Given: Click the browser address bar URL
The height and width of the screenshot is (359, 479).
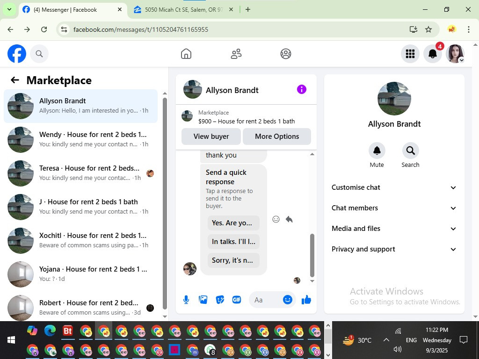Looking at the screenshot, I should [141, 29].
